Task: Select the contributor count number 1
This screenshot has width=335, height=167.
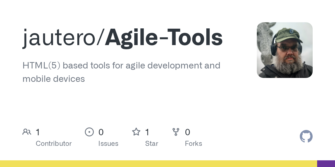Action: tap(38, 132)
